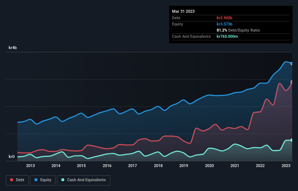Click the tooltip's Equity row label
The image size is (298, 191).
(177, 24)
